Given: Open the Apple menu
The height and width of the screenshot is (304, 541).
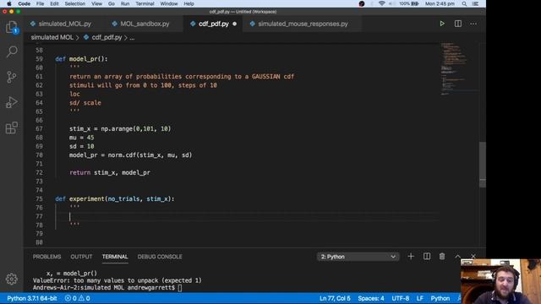Looking at the screenshot, I should [x=9, y=3].
